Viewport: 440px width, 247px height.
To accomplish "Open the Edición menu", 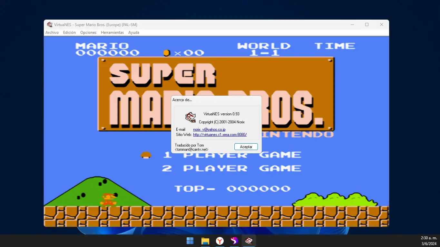I will click(69, 33).
